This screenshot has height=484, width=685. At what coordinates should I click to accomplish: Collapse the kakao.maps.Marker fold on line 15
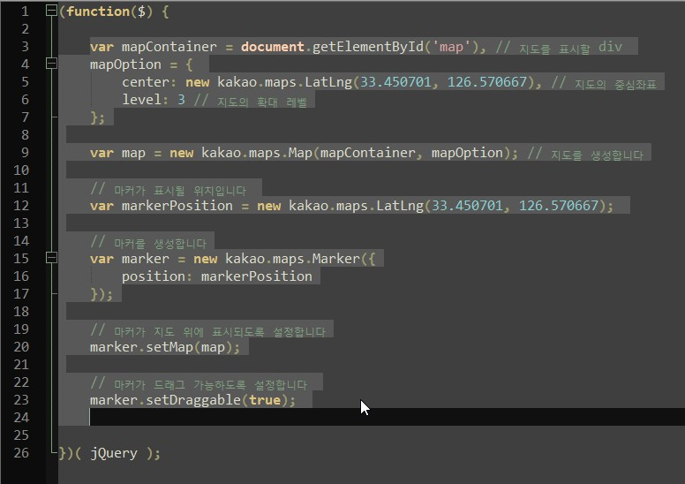pyautogui.click(x=51, y=258)
